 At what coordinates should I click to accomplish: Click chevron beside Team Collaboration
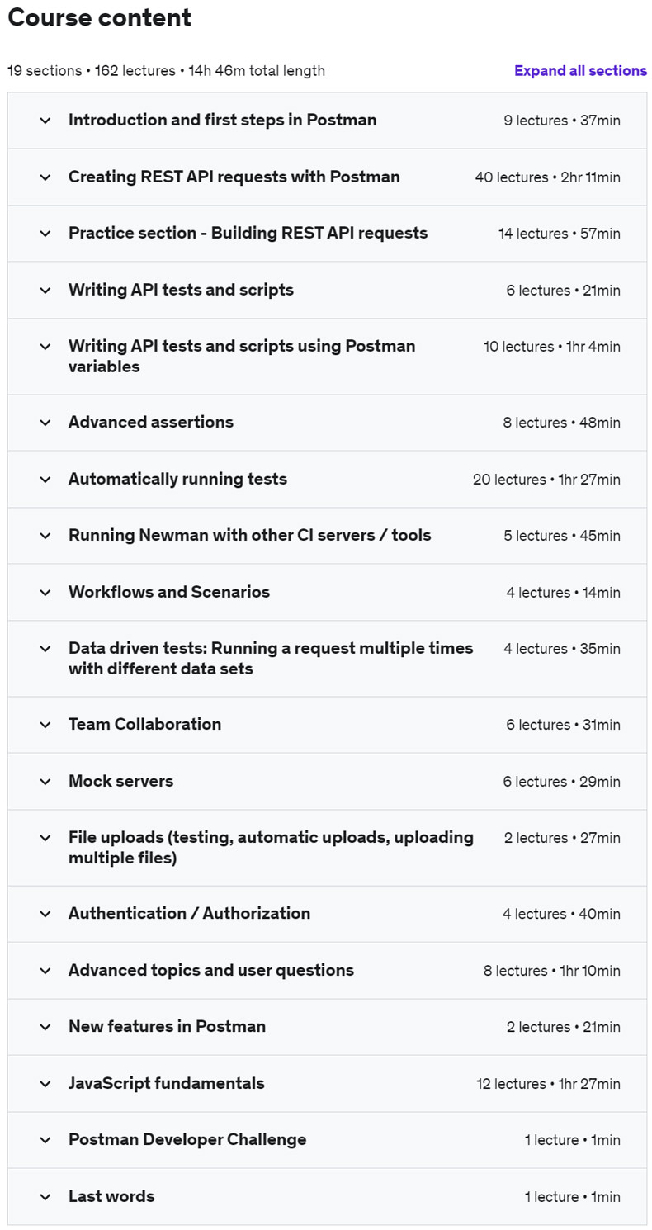[x=45, y=725]
